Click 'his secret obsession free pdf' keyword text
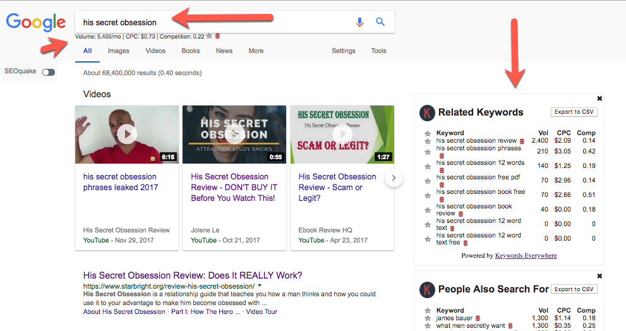 [478, 177]
